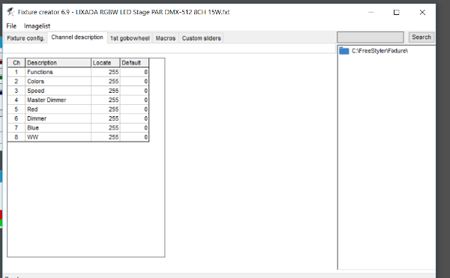Select the Functions description cell
Image resolution: width=450 pixels, height=278 pixels.
[58, 72]
